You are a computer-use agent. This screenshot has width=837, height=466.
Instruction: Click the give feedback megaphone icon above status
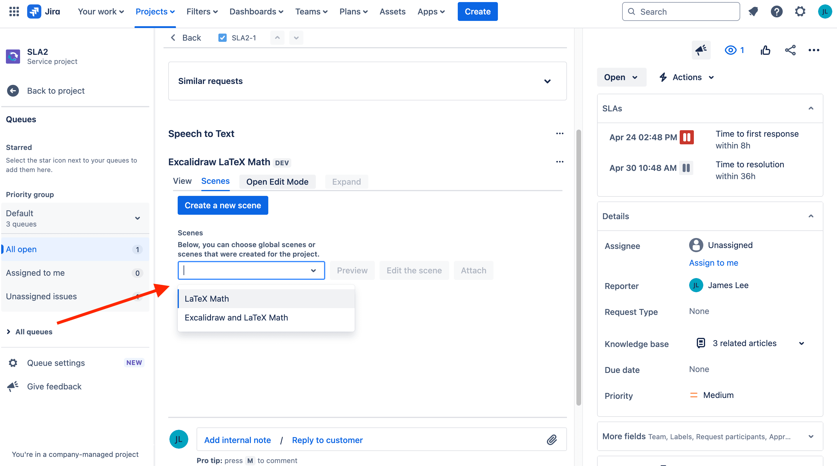coord(701,50)
